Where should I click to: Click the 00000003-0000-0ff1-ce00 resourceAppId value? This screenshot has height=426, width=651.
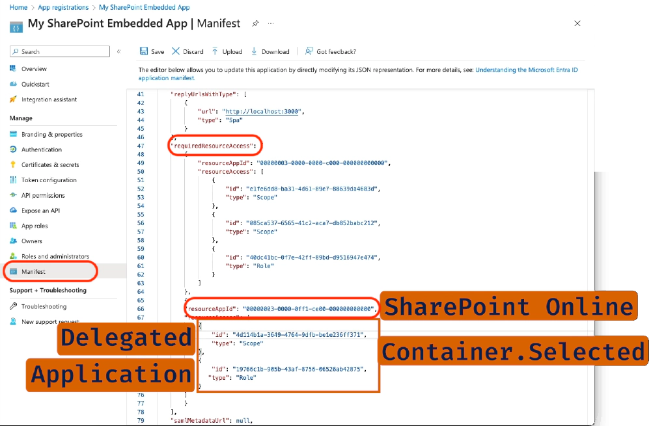point(310,309)
